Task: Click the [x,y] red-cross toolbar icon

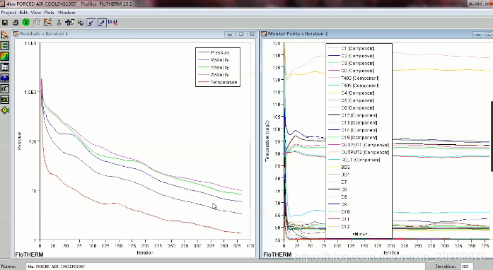Action: point(112,23)
